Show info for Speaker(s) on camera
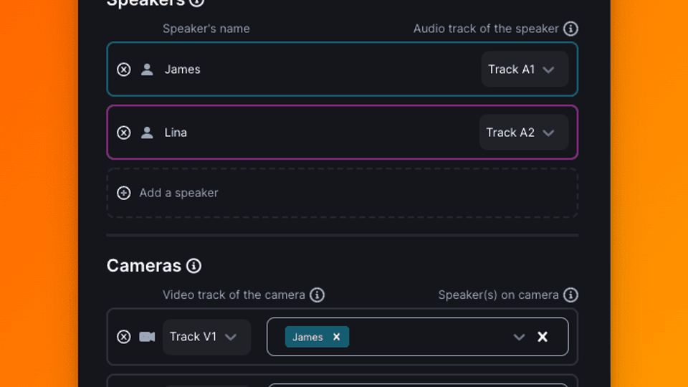The height and width of the screenshot is (387, 688). coord(570,295)
